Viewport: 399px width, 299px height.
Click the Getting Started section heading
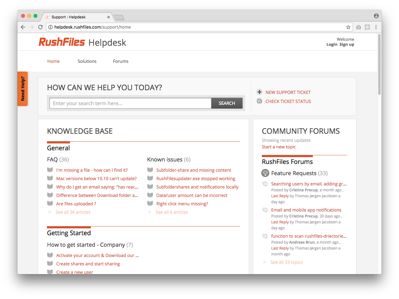tap(69, 233)
